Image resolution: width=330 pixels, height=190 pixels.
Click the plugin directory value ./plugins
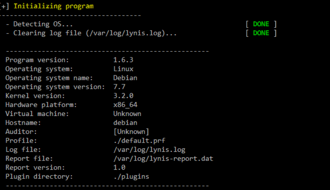pyautogui.click(x=131, y=176)
